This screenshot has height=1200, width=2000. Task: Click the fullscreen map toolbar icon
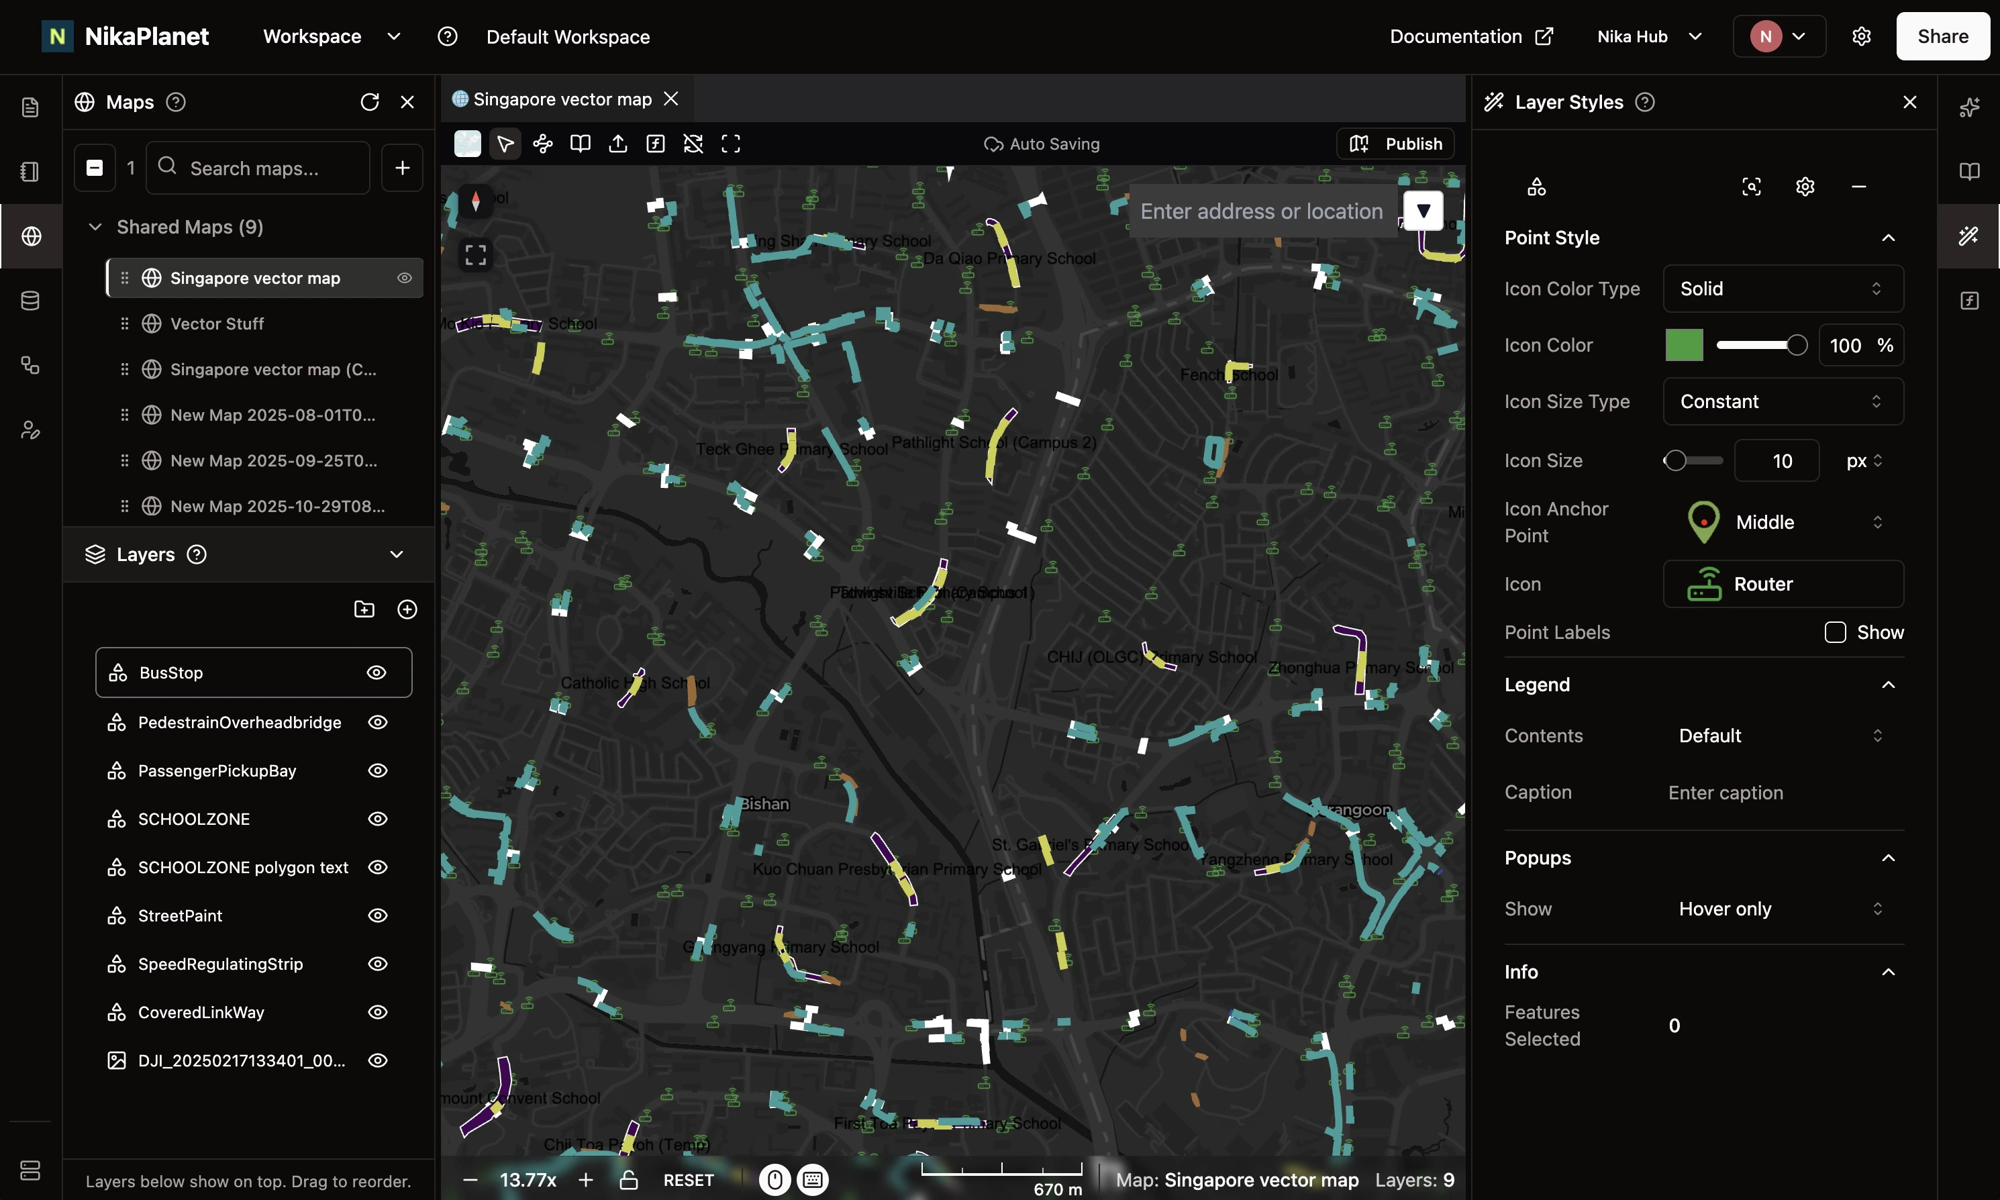[730, 144]
